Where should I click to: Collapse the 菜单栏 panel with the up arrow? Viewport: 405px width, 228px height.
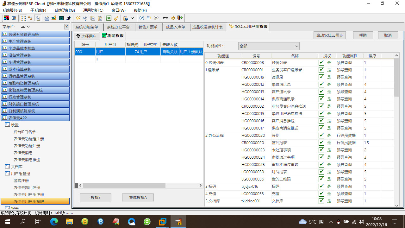click(x=23, y=27)
